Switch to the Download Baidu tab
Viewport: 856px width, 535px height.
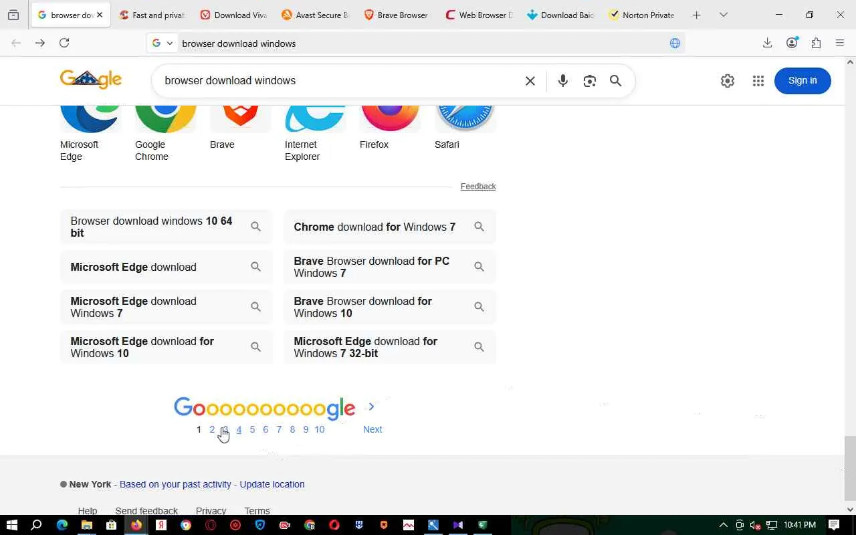point(560,15)
